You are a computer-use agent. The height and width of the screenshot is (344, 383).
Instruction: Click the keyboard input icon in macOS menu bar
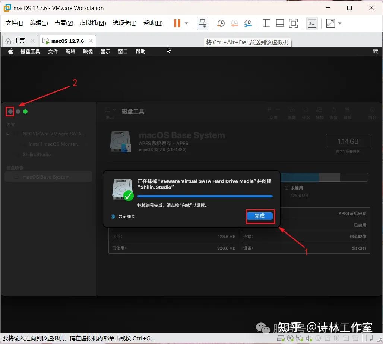(x=375, y=52)
